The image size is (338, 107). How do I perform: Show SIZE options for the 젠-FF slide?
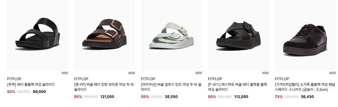(132, 73)
